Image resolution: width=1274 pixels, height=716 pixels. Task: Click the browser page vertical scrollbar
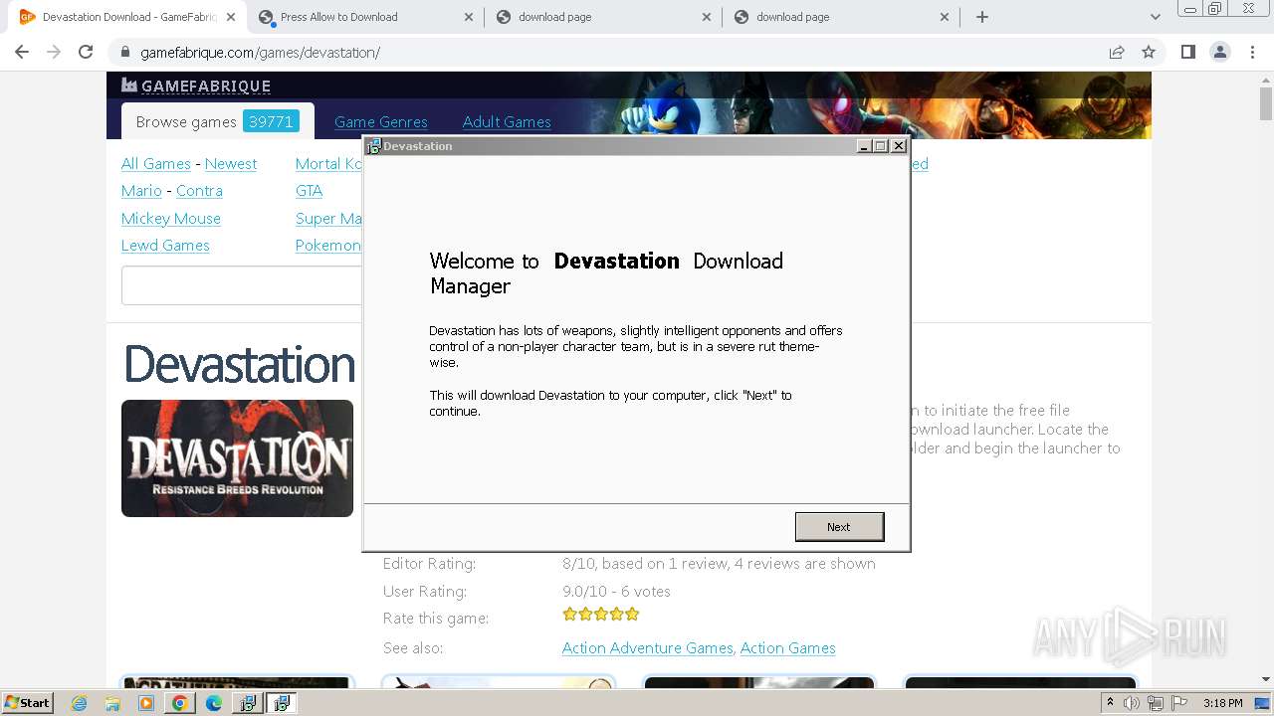(1266, 103)
